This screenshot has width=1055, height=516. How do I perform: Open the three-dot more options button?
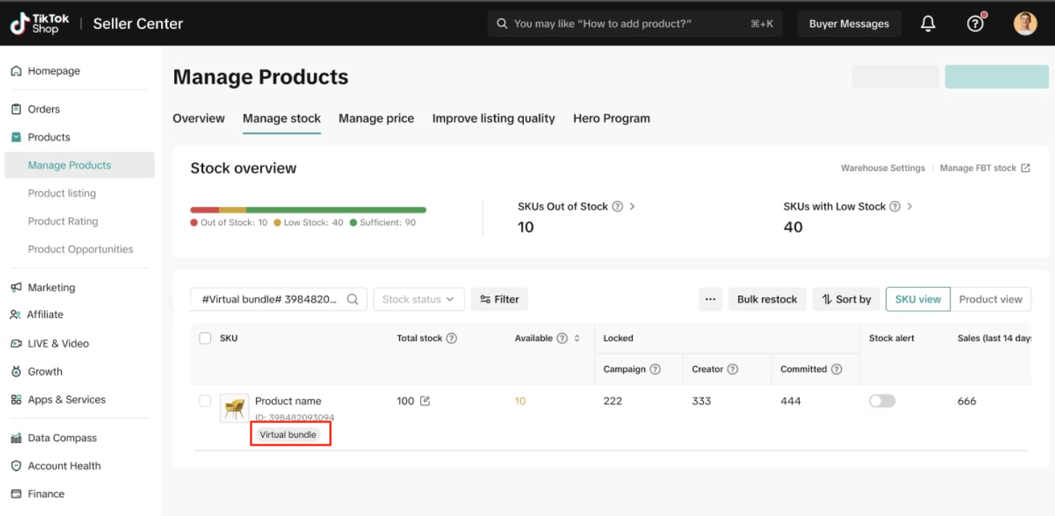point(710,299)
